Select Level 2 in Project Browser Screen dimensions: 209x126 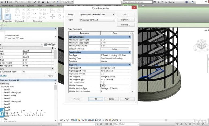click(7, 98)
